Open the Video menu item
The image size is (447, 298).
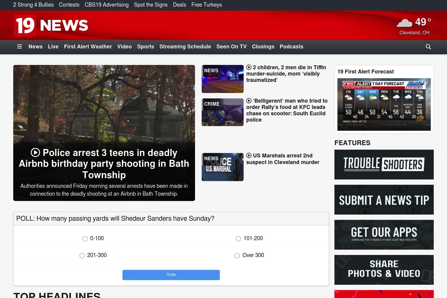point(125,47)
